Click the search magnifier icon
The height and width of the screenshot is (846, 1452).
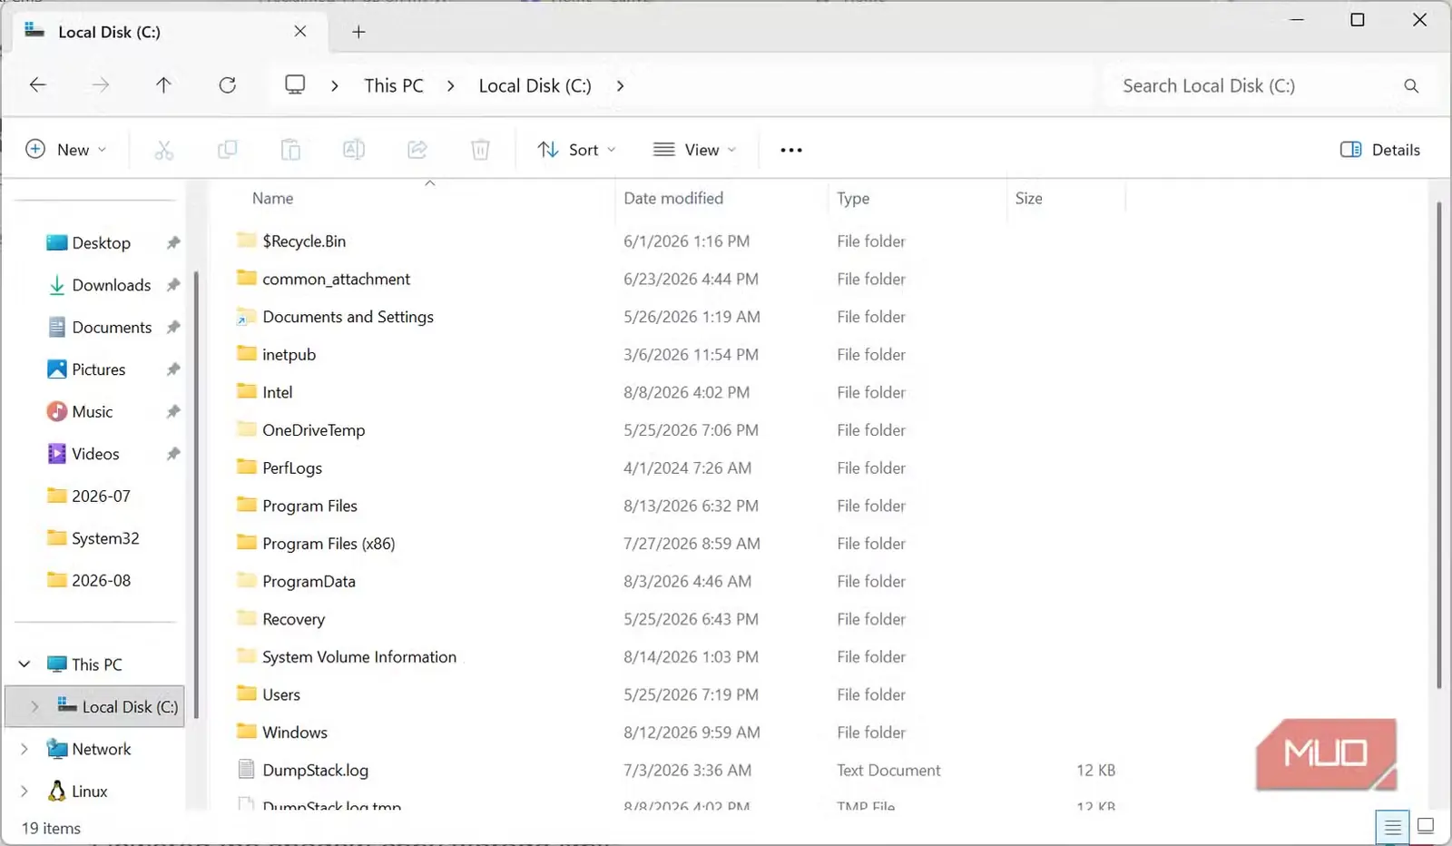pyautogui.click(x=1411, y=85)
